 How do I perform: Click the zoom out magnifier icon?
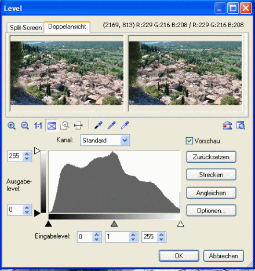25,126
